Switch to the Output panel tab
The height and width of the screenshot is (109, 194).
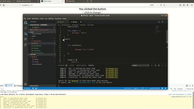pos(72,65)
